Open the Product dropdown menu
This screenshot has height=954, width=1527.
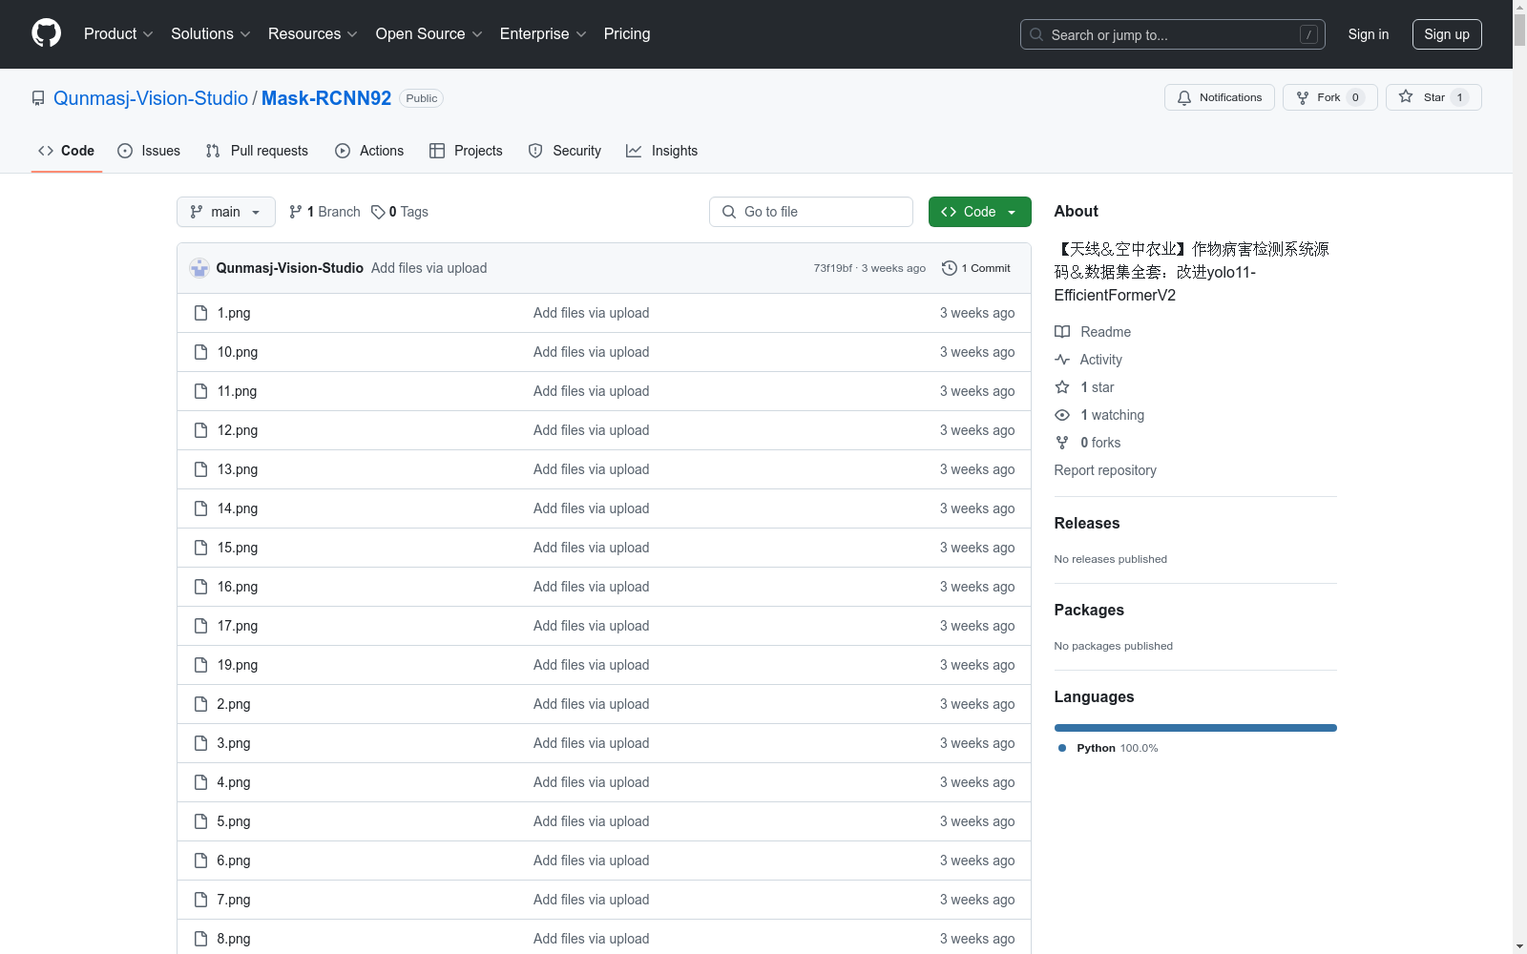(x=118, y=33)
